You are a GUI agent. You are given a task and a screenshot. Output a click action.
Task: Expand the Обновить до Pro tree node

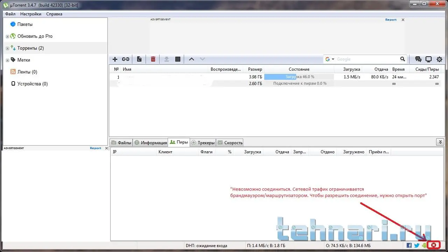click(7, 36)
